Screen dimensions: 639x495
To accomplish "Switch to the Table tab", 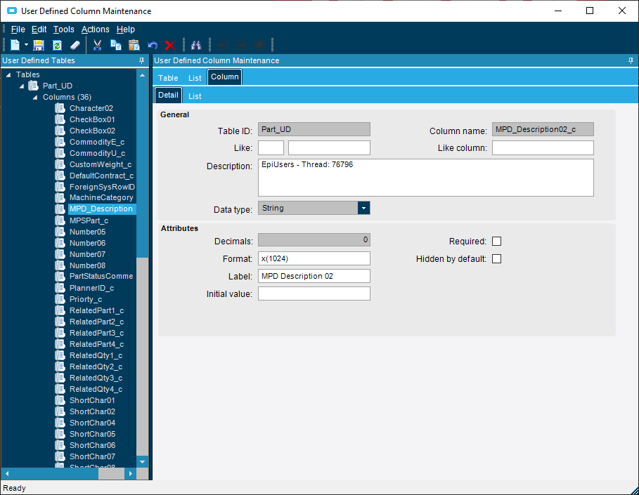I will (168, 78).
